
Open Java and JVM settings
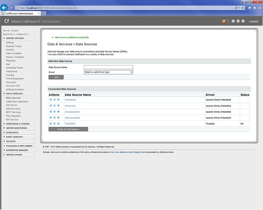[x=13, y=86]
